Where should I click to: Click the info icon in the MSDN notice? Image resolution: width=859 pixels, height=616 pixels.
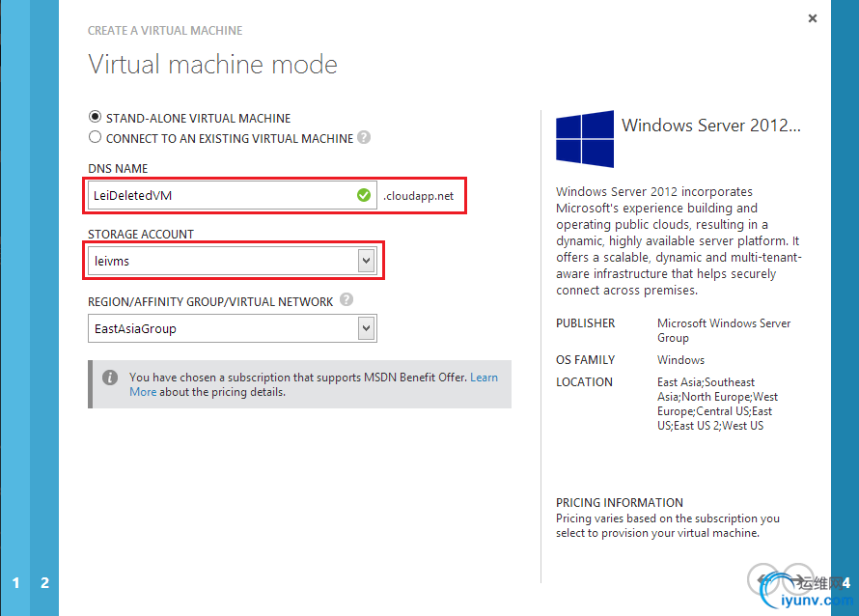click(110, 378)
